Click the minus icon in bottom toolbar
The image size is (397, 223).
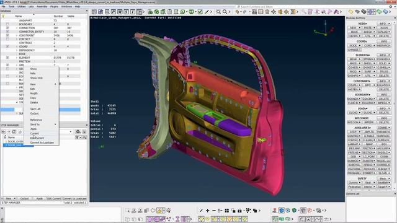213,211
